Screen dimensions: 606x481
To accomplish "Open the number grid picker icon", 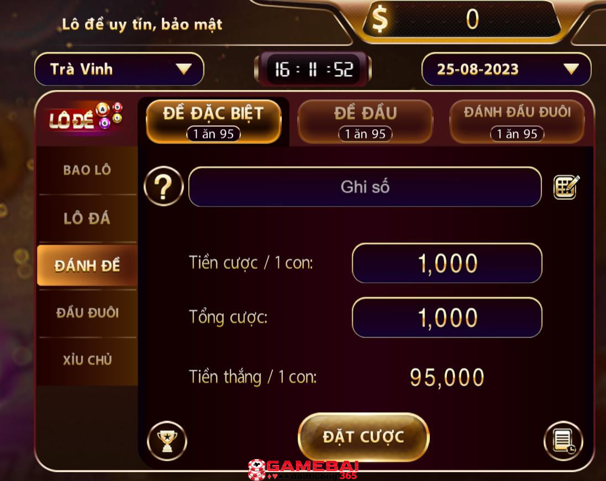I will coord(567,187).
